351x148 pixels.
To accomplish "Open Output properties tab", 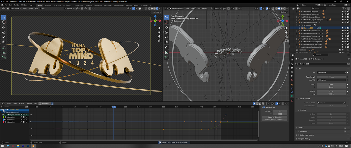I will [292, 68].
